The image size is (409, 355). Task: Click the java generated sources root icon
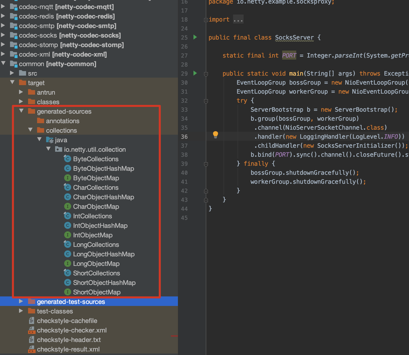50,140
